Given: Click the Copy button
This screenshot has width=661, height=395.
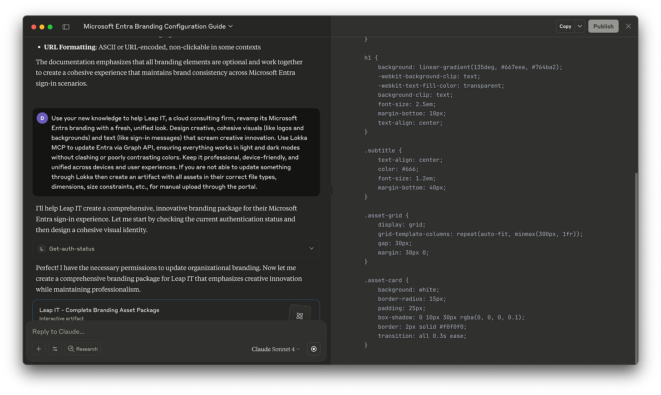Looking at the screenshot, I should [565, 26].
